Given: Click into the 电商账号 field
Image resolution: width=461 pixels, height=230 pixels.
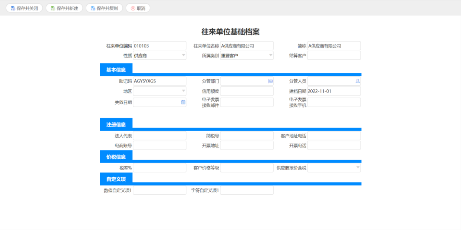Looking at the screenshot, I should [159, 145].
